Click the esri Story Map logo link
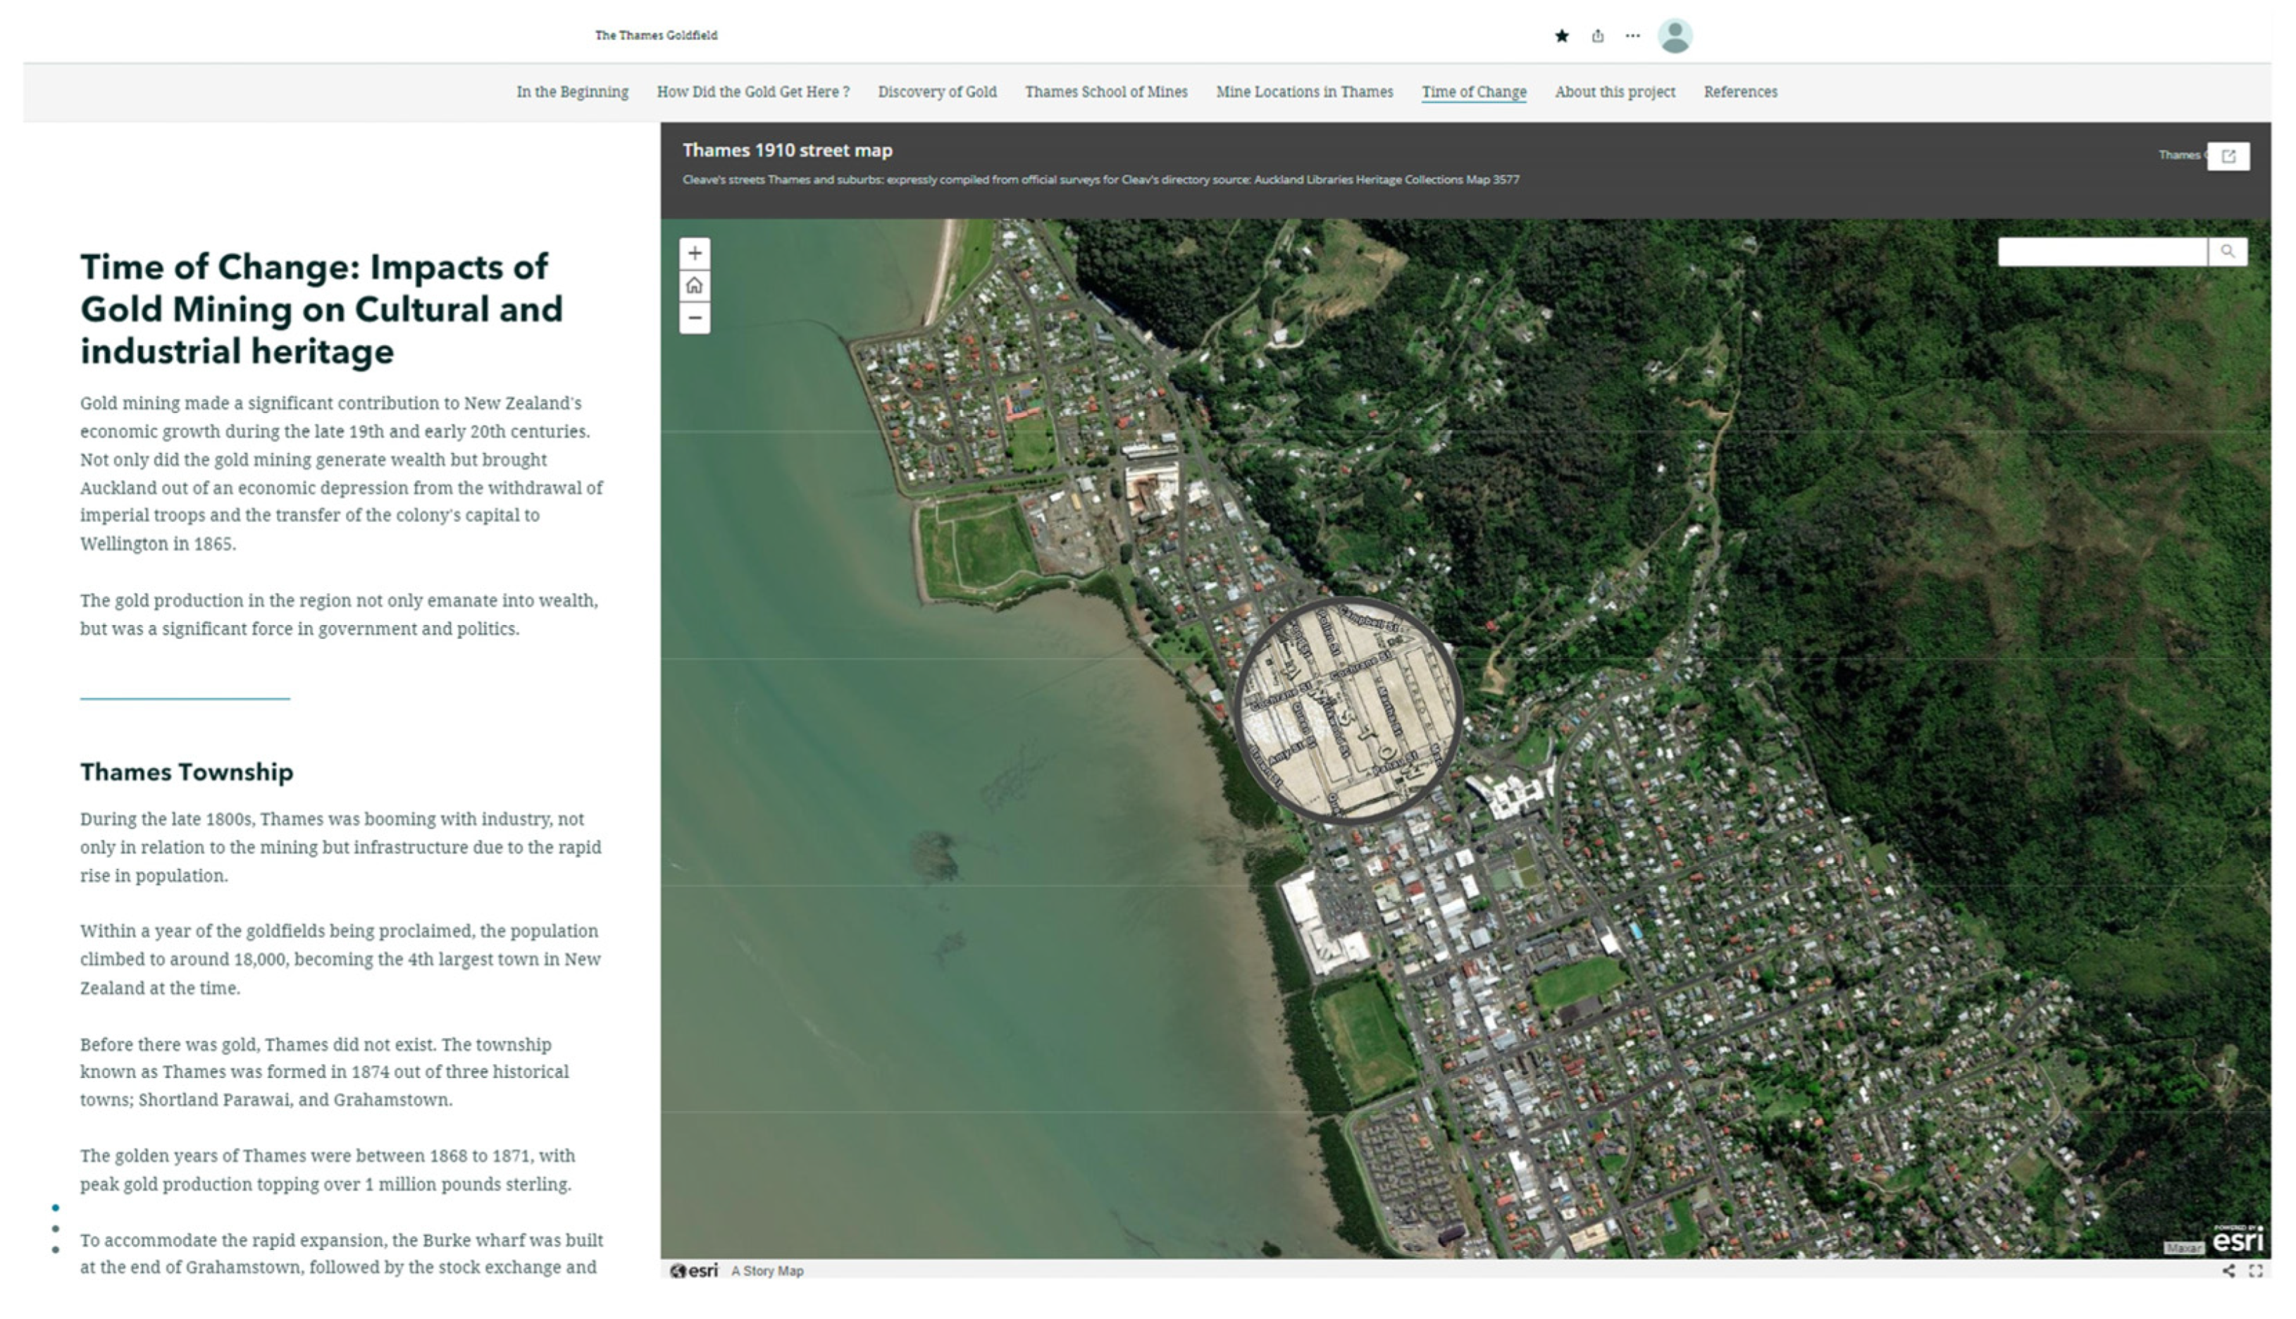 [x=695, y=1271]
